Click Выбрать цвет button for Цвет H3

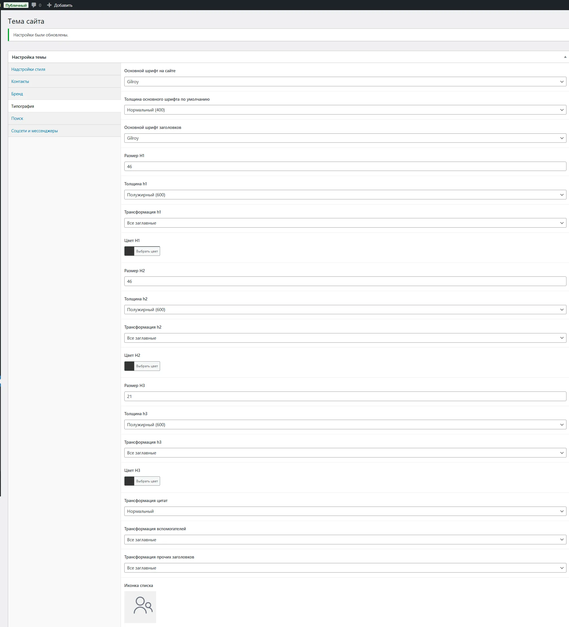[x=147, y=481]
